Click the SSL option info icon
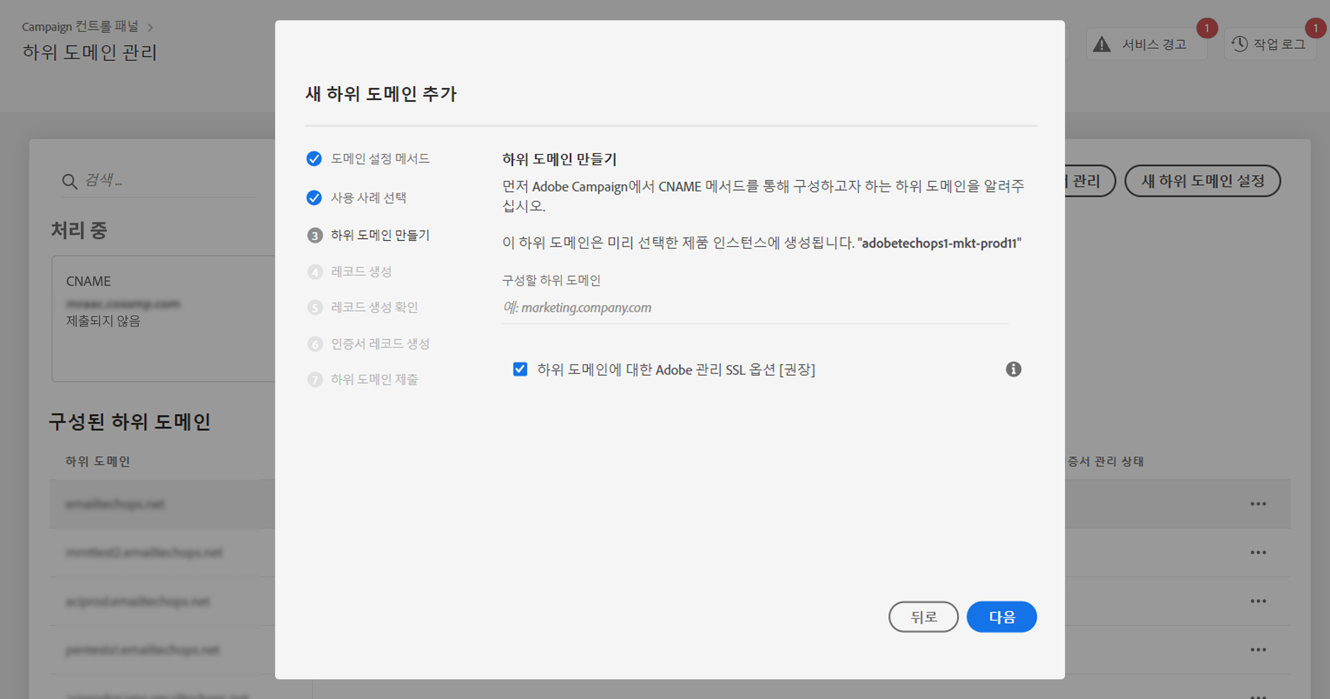Viewport: 1330px width, 699px height. click(x=1013, y=369)
